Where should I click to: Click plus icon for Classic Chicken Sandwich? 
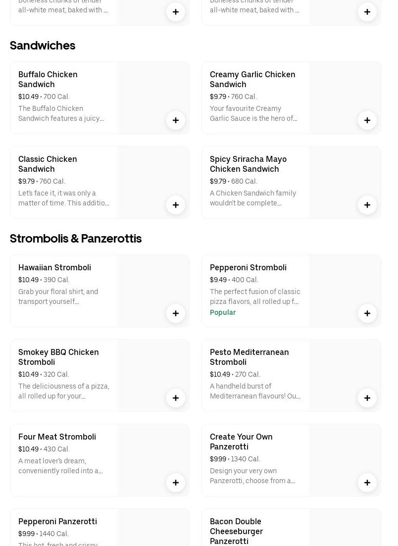pos(176,205)
